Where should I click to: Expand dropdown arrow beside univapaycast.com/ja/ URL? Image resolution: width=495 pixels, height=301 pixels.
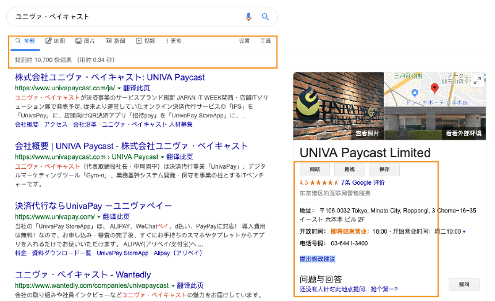(x=119, y=88)
